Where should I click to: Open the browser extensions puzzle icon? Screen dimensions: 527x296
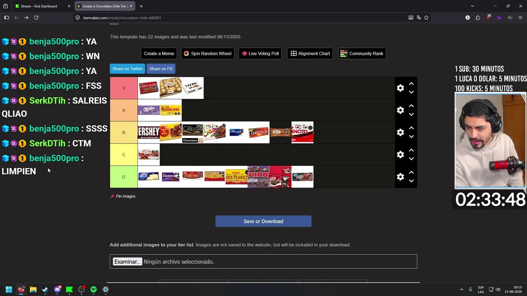478,18
